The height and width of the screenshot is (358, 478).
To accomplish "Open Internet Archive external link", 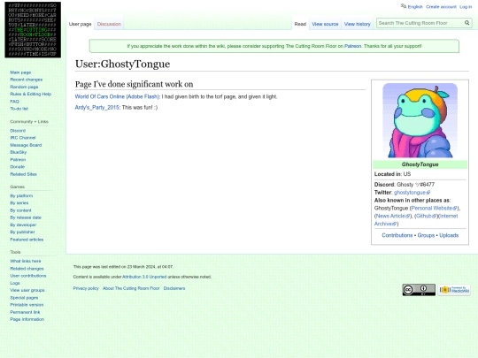I will point(416,220).
